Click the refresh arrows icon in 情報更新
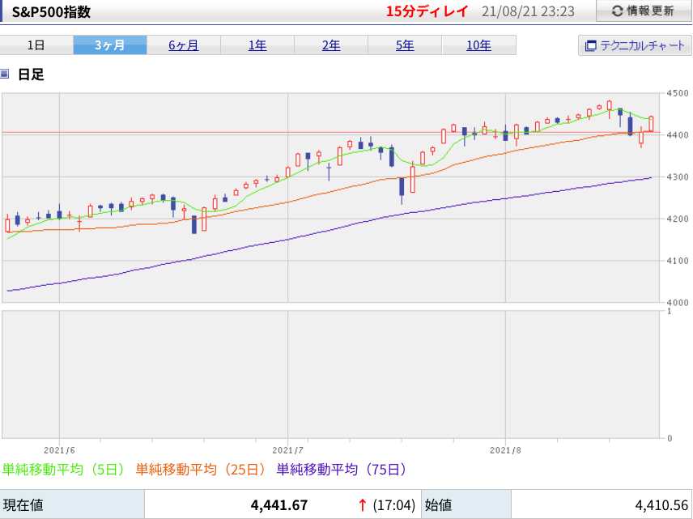This screenshot has height=519, width=693. [x=617, y=11]
